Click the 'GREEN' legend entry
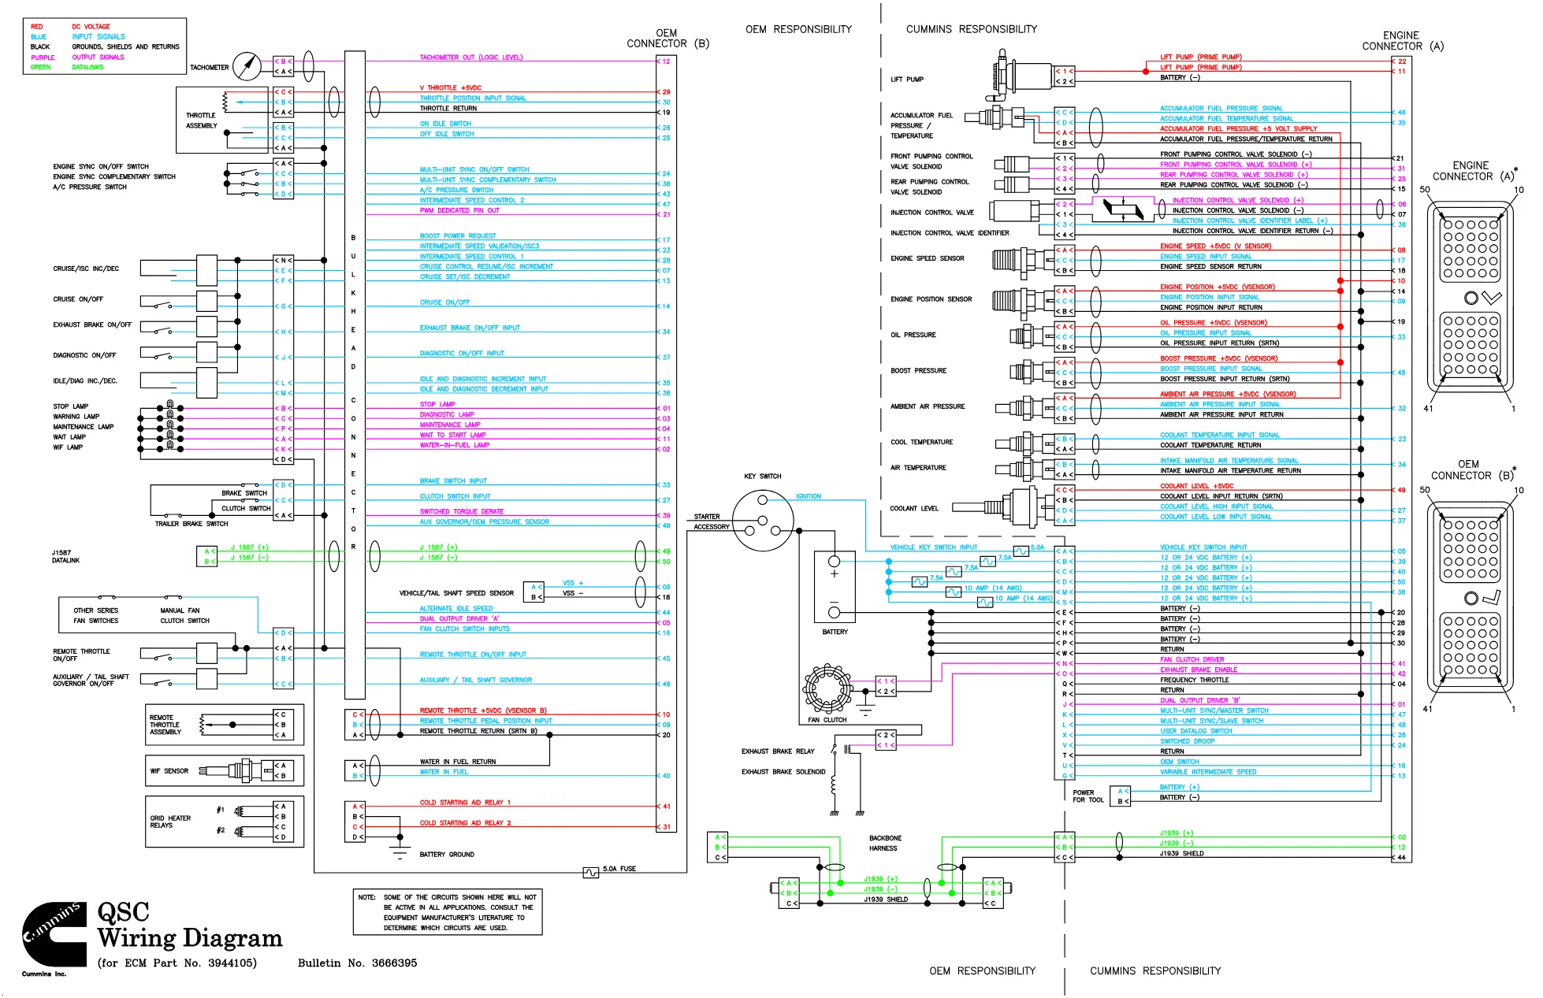1543x998 pixels. pos(40,68)
